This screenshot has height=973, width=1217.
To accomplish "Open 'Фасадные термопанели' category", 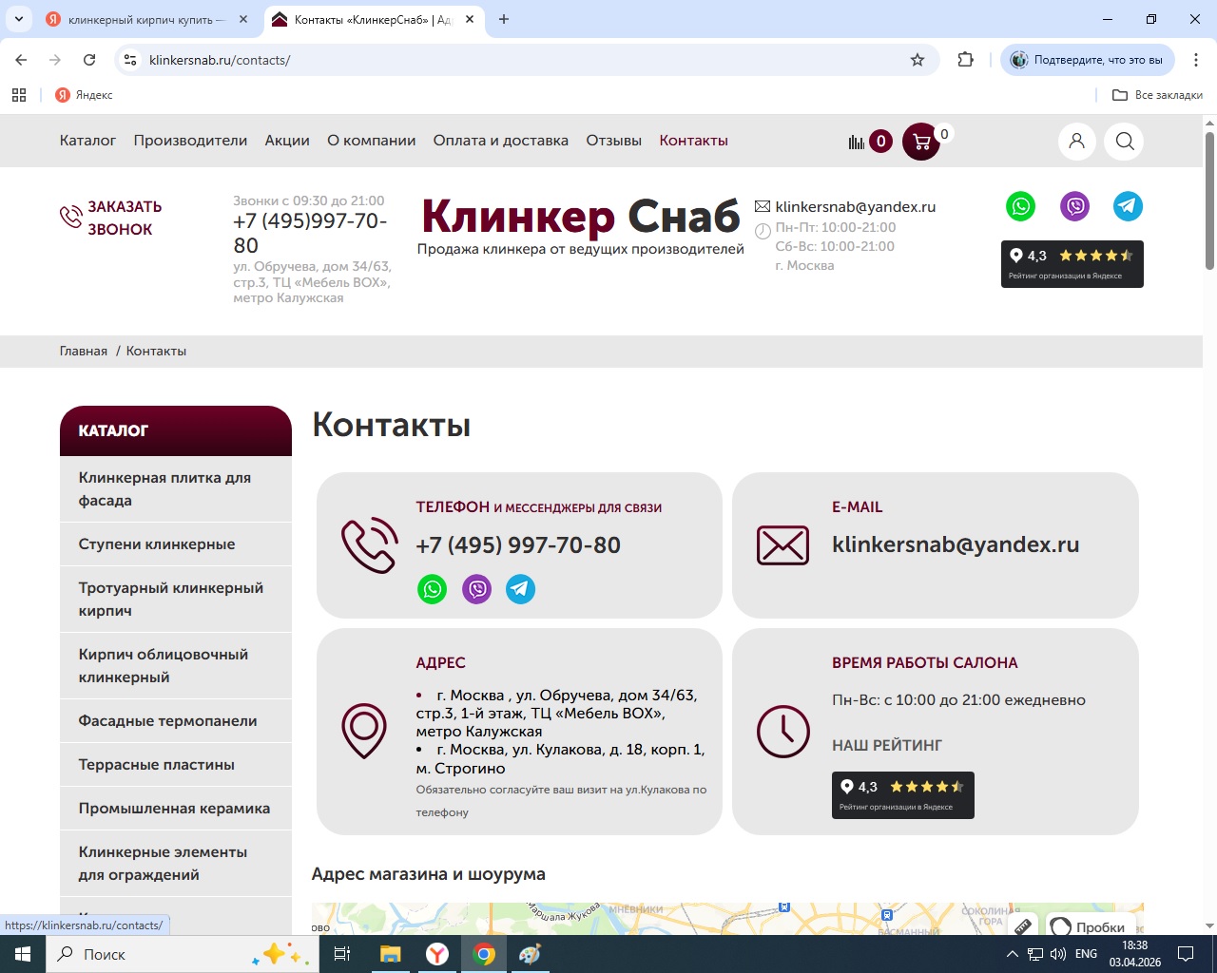I will tap(176, 721).
